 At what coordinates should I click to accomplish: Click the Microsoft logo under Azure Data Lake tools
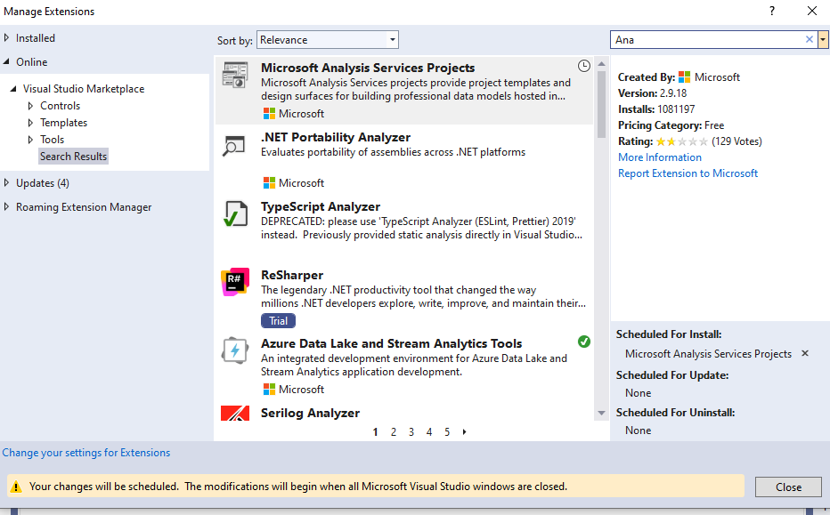coord(269,390)
